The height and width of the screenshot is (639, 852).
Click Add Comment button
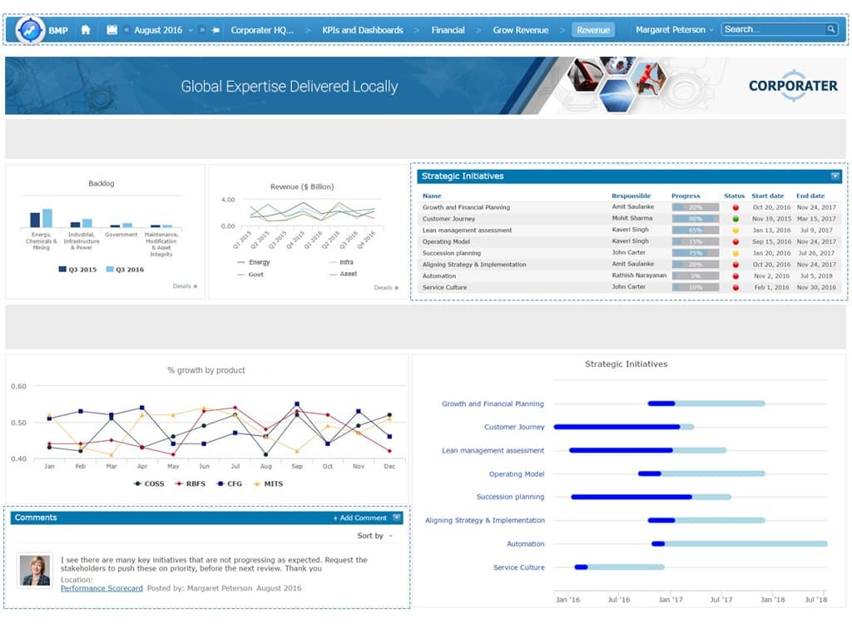[360, 518]
